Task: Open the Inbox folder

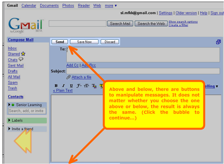Action: click(x=12, y=48)
